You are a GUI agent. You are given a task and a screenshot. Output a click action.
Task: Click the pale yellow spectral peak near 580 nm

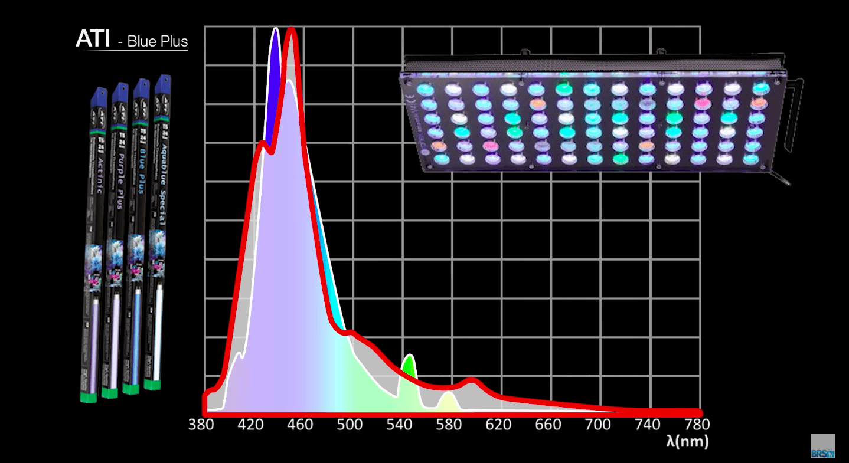pos(449,402)
